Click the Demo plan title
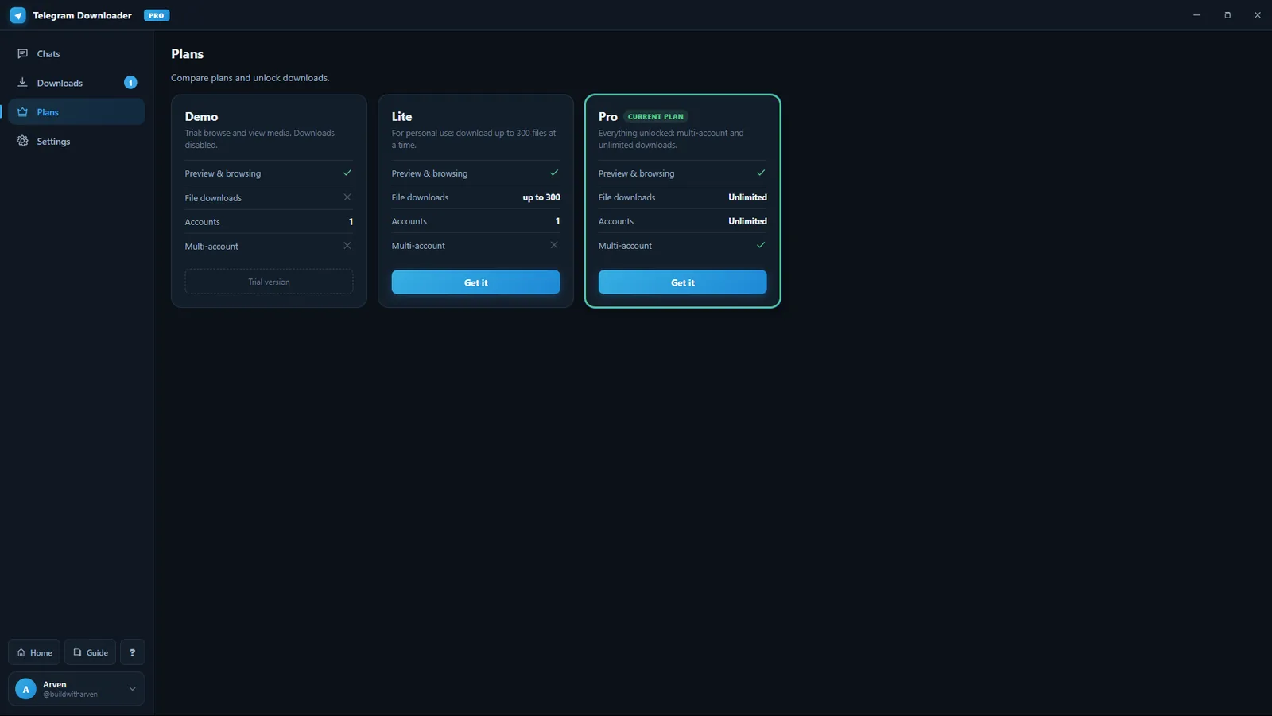 [x=201, y=116]
